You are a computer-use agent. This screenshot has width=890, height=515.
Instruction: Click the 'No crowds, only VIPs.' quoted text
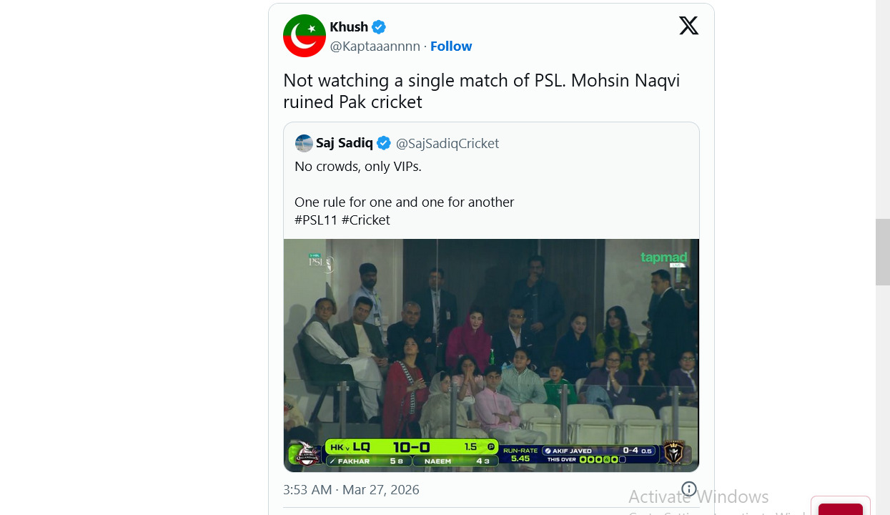(x=358, y=166)
